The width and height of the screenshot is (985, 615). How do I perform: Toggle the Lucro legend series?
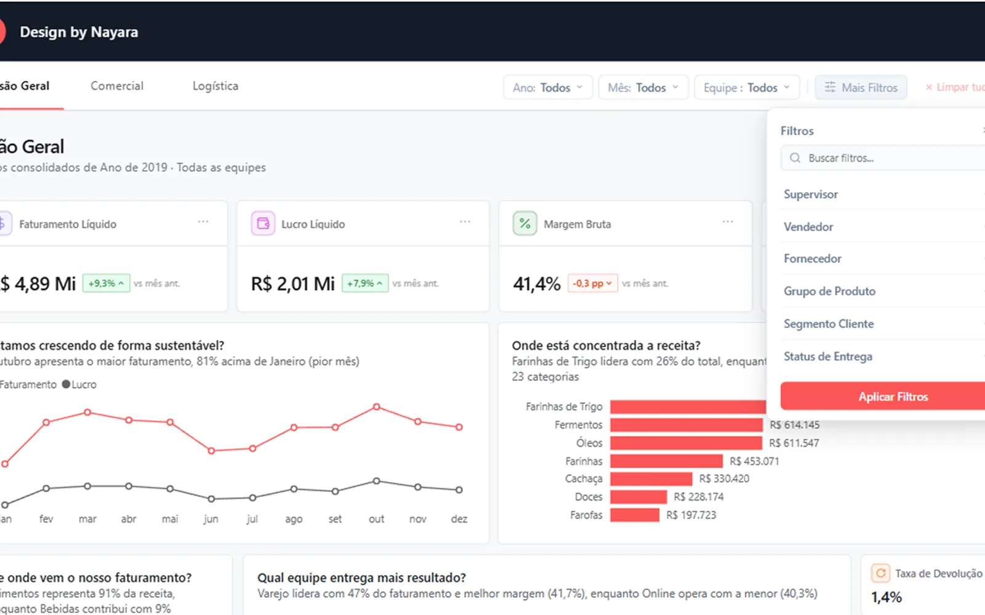(79, 384)
